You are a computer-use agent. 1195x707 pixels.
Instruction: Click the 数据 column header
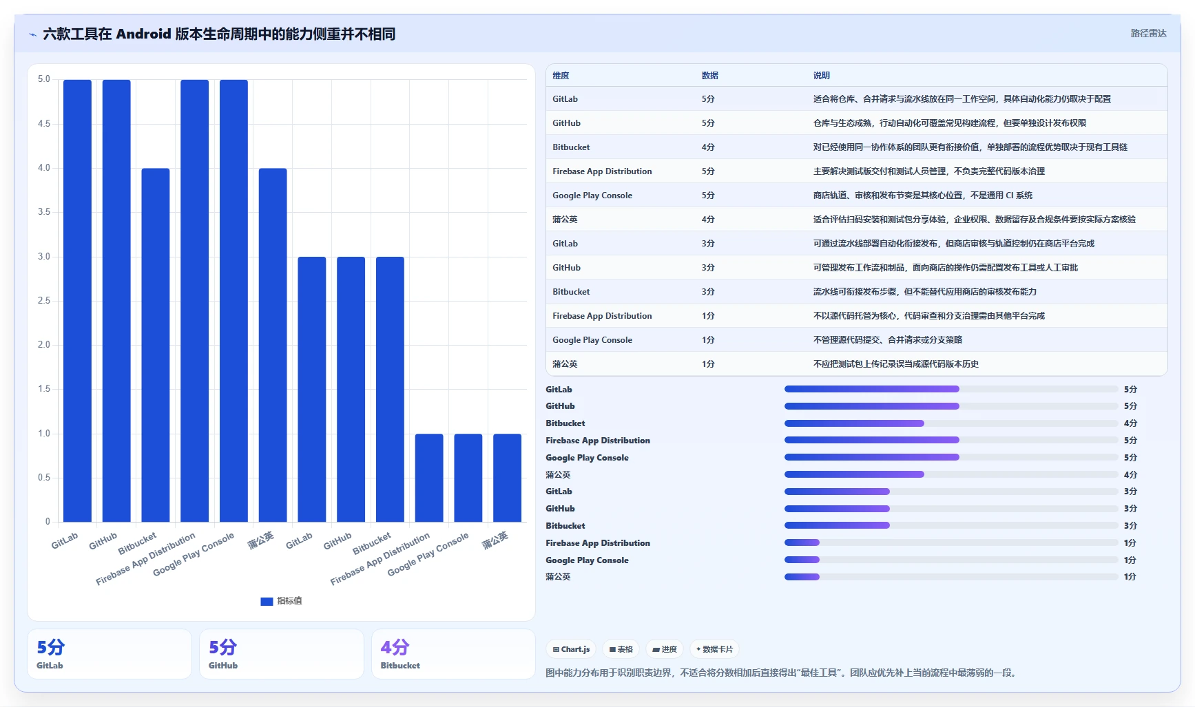tap(710, 76)
